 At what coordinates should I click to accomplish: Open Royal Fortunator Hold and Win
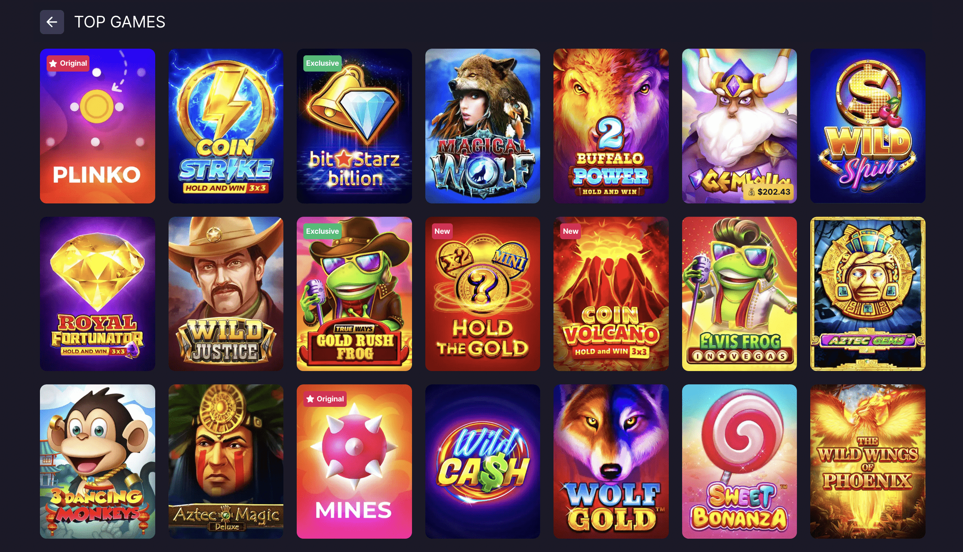coord(97,294)
